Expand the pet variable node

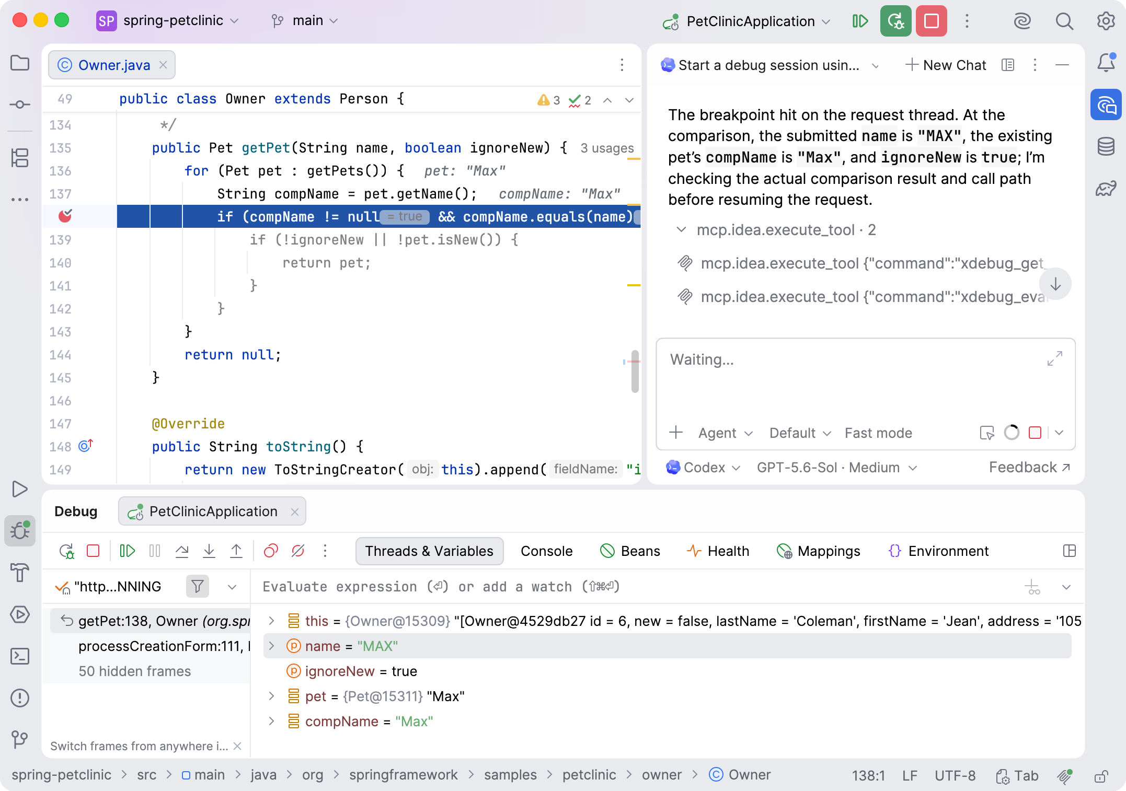(x=271, y=696)
